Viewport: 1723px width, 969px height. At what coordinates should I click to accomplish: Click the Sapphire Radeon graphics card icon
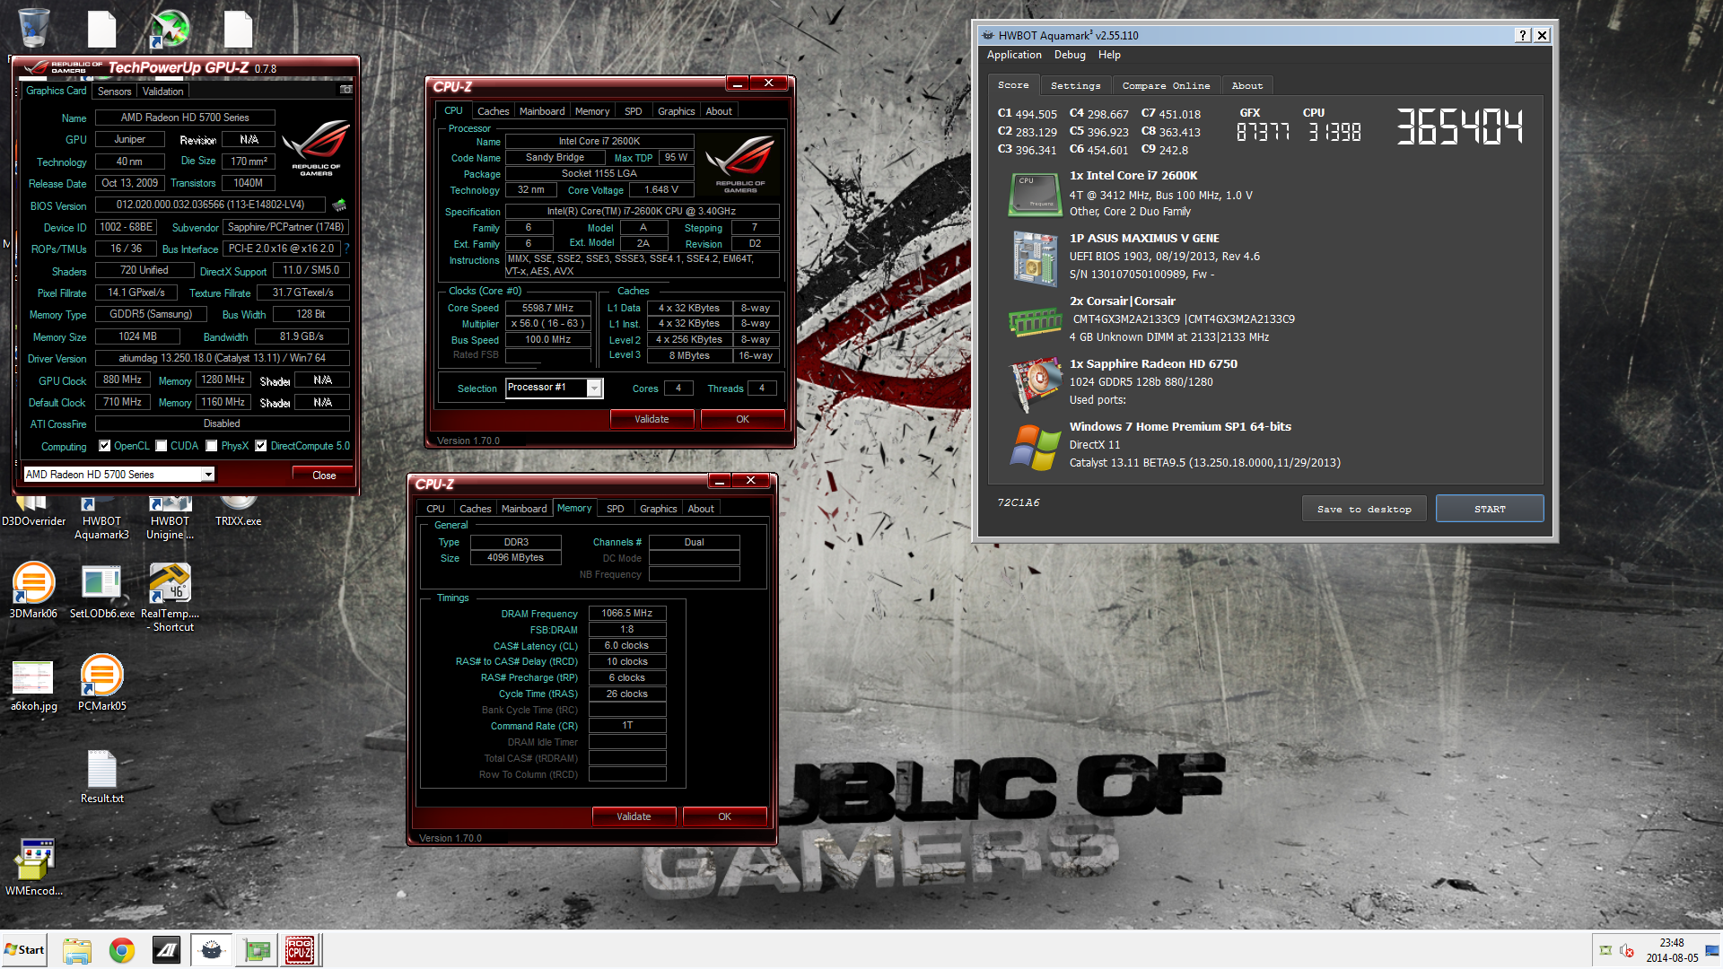[x=1035, y=383]
